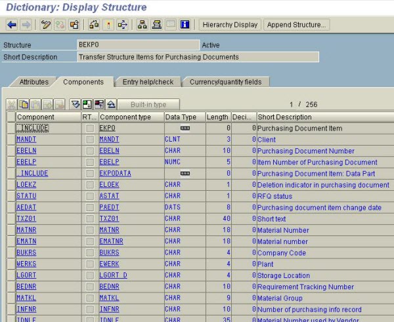Click the blue back arrow icon
The height and width of the screenshot is (322, 394).
[12, 25]
